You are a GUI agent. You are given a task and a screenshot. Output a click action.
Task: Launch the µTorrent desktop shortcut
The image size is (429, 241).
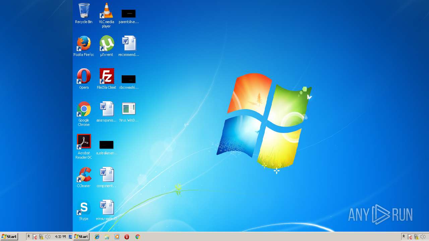(107, 46)
